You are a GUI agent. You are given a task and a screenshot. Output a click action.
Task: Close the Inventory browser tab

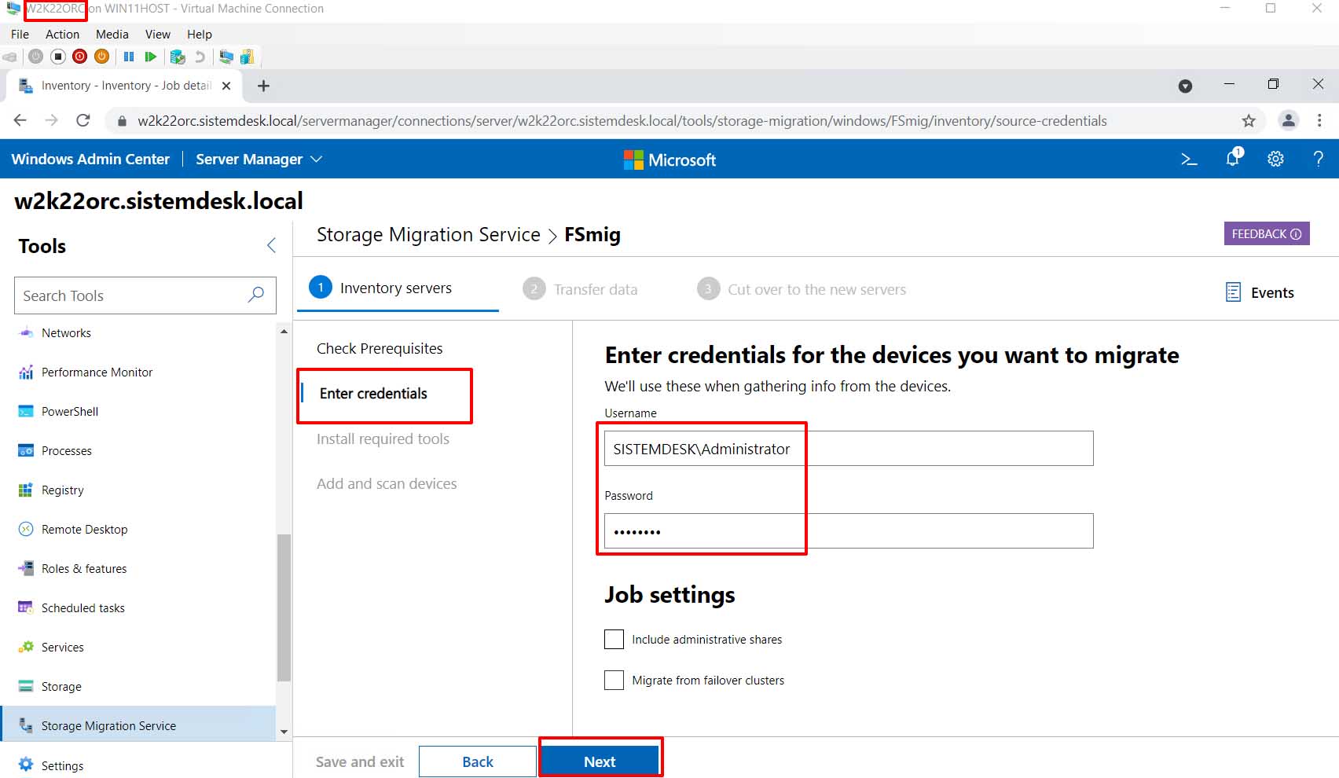click(226, 86)
